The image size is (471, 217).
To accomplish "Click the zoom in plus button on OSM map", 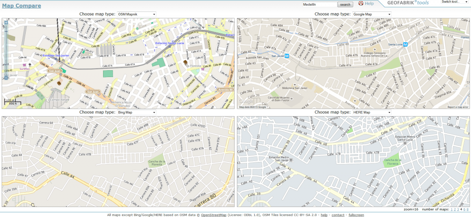I will pyautogui.click(x=6, y=22).
